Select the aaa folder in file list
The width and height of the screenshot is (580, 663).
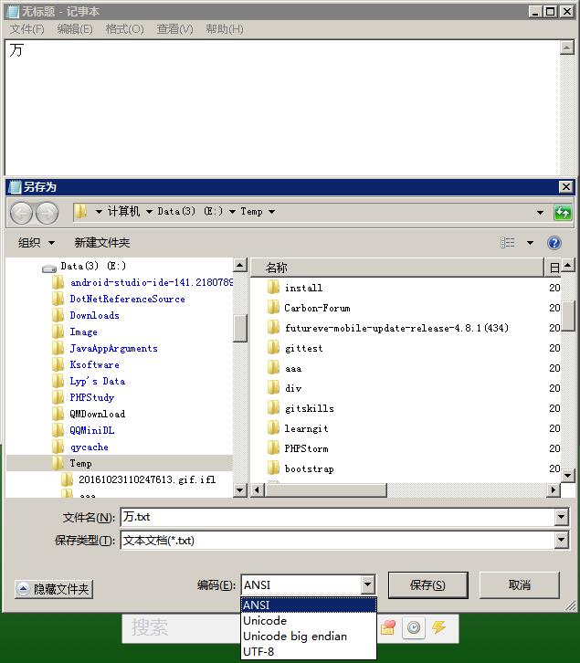(x=293, y=368)
